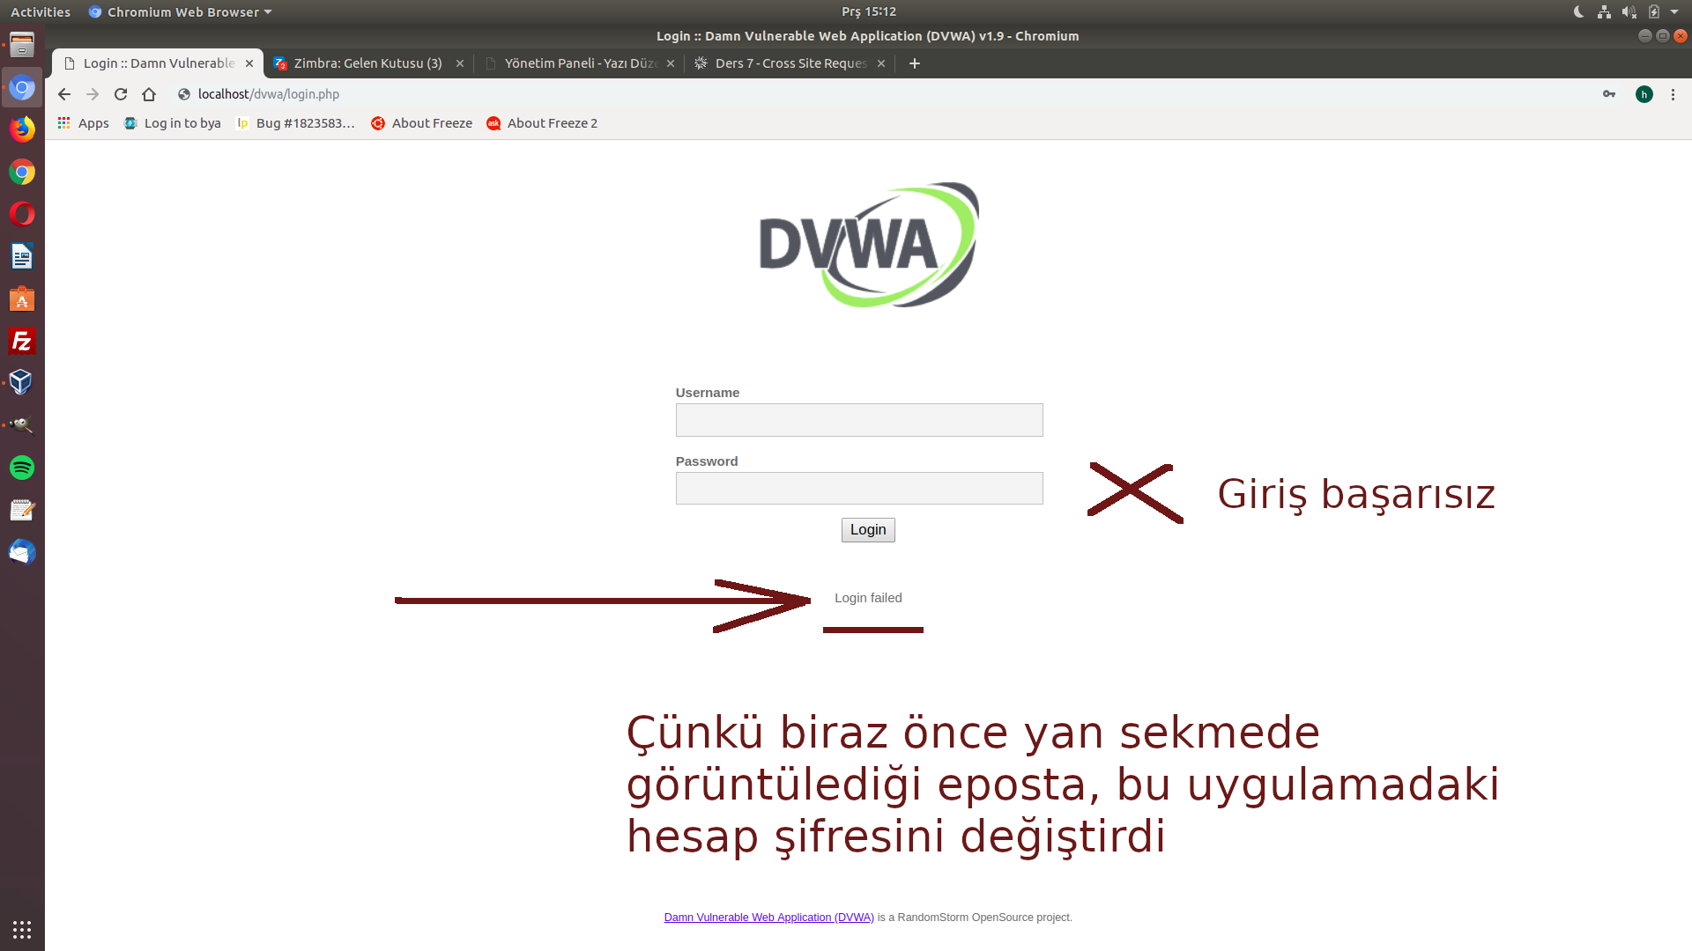Screen dimensions: 1692x951
Task: Launch Google Chrome from the dock
Action: (22, 172)
